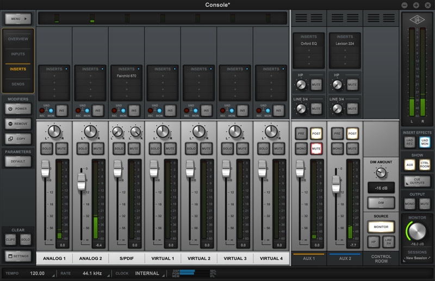Click the COPY modifier button

coord(18,139)
